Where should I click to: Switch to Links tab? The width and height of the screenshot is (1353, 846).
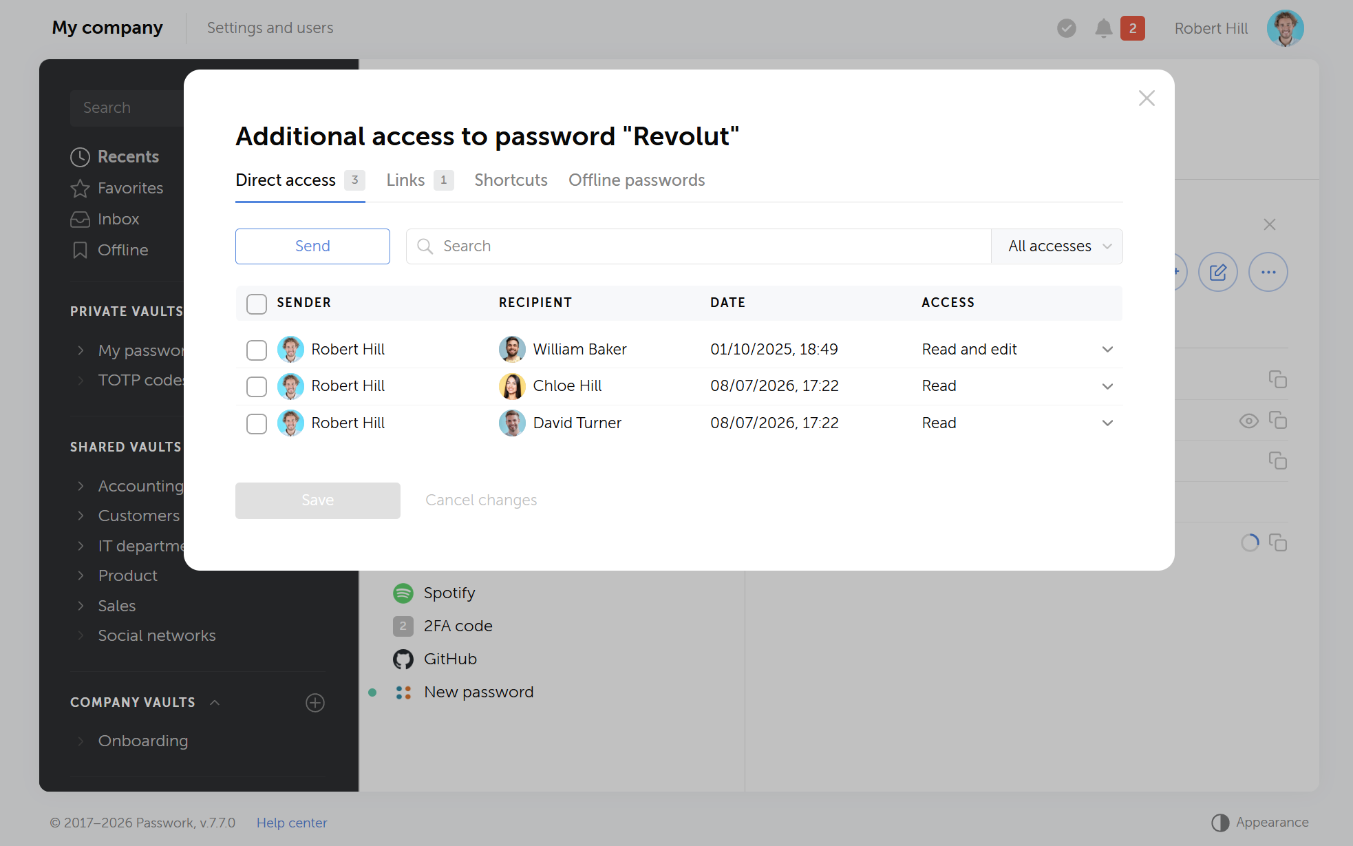point(420,180)
